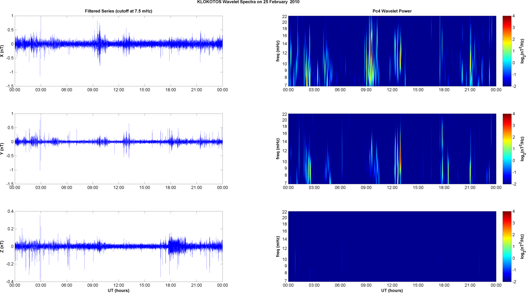Click UT (hours) label under Z time series
This screenshot has width=526, height=293.
point(118,291)
